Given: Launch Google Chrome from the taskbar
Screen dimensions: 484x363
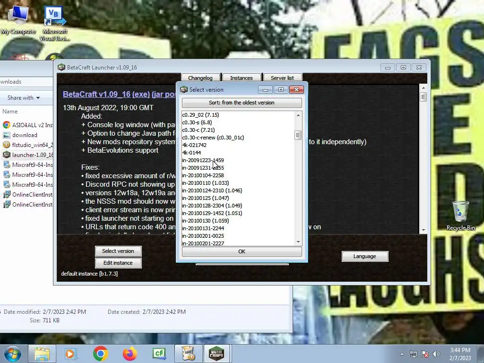Looking at the screenshot, I should click(100, 354).
